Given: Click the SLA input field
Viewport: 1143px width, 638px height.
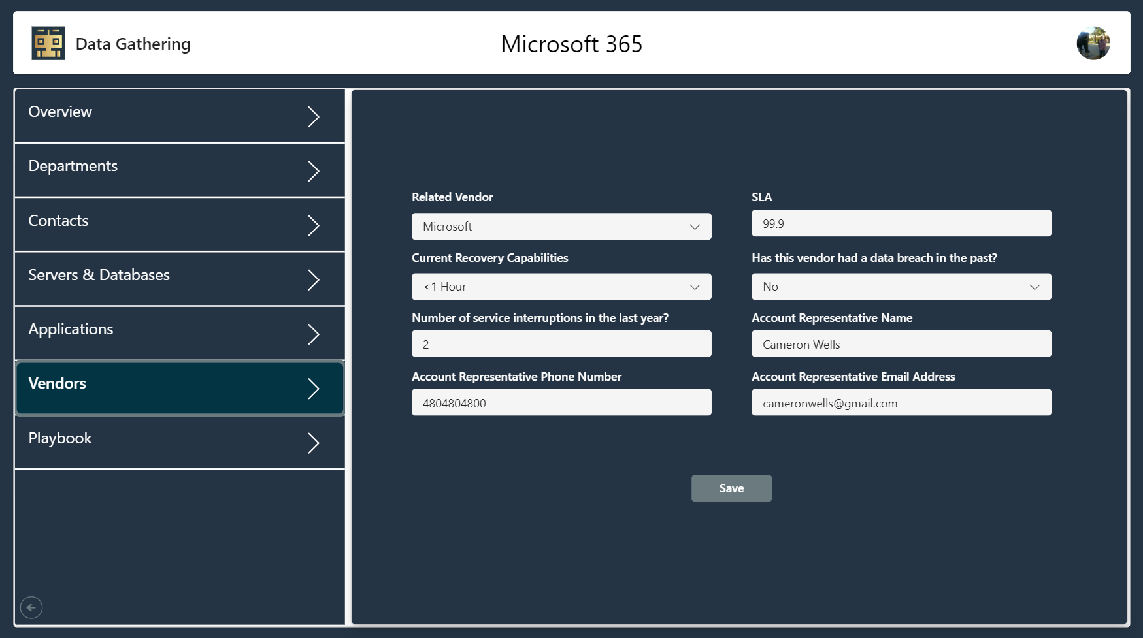Looking at the screenshot, I should click(x=901, y=223).
